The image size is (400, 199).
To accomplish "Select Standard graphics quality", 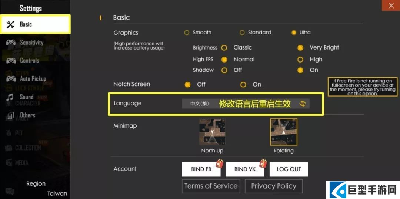I will [242, 33].
